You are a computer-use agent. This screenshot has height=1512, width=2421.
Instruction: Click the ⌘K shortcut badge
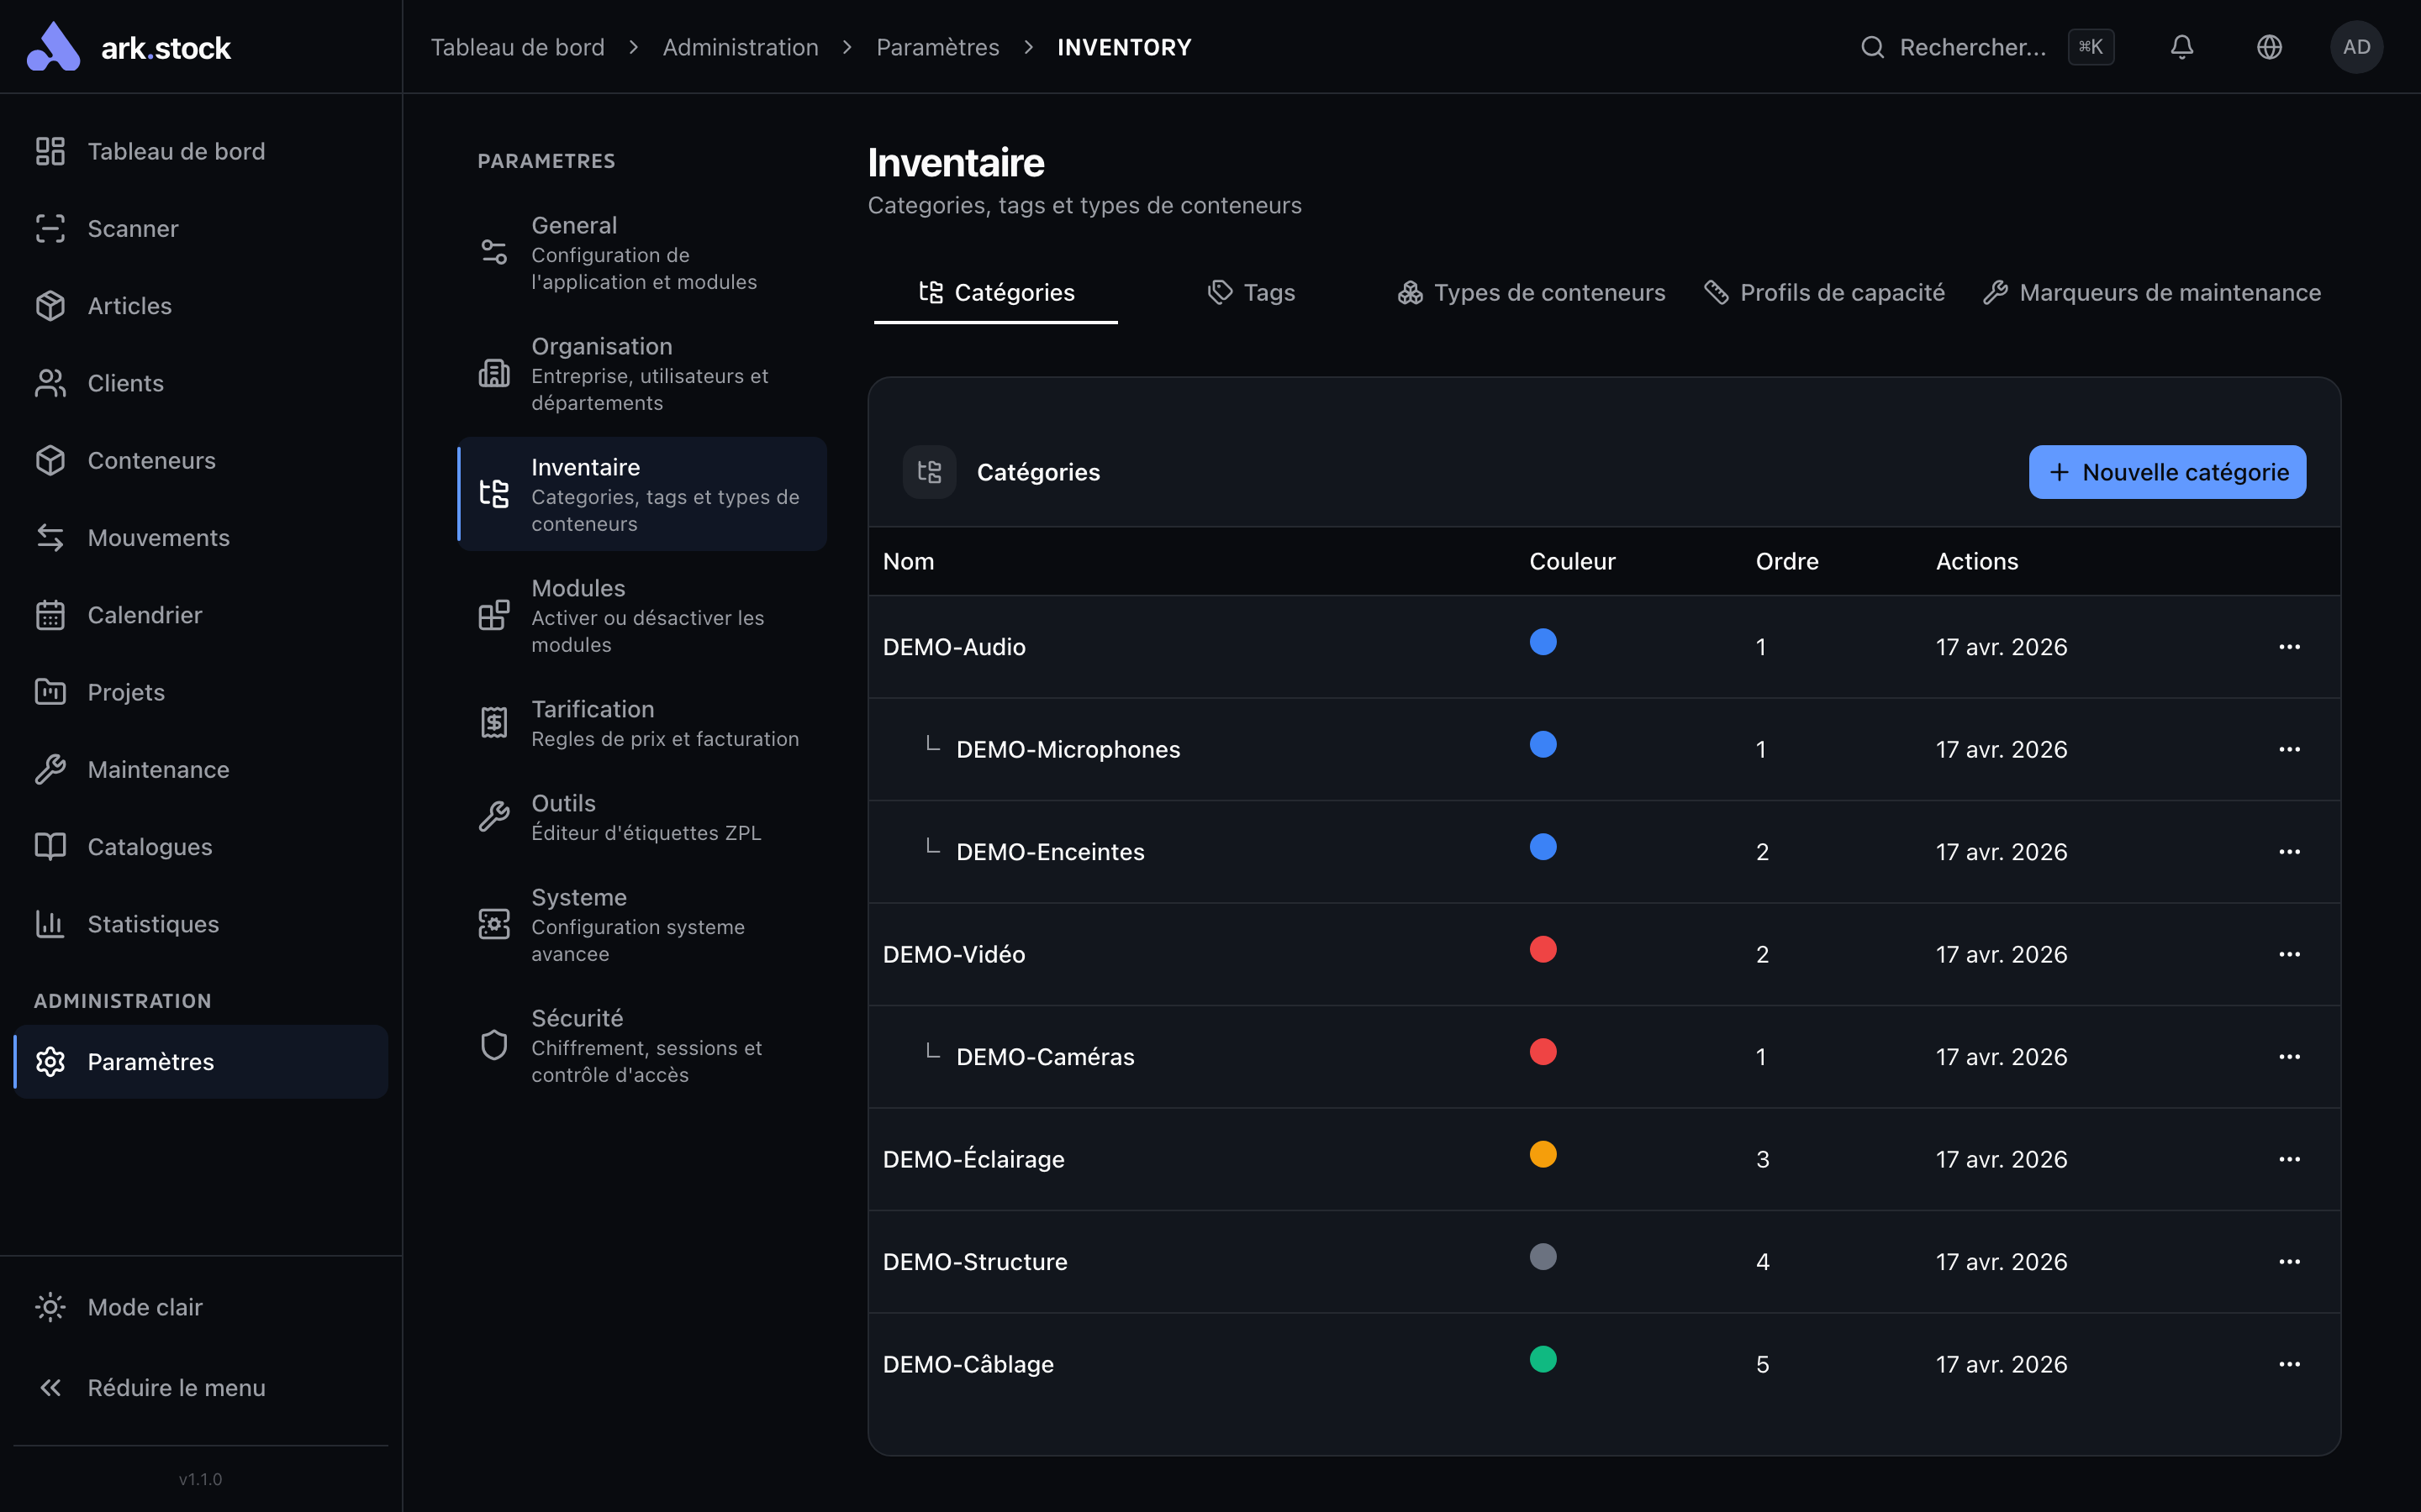(x=2091, y=47)
